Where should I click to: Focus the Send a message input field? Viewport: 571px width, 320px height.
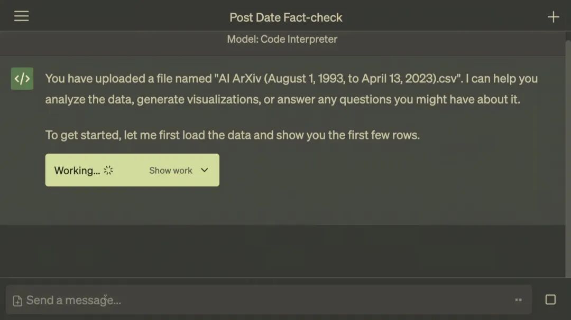coord(269,300)
